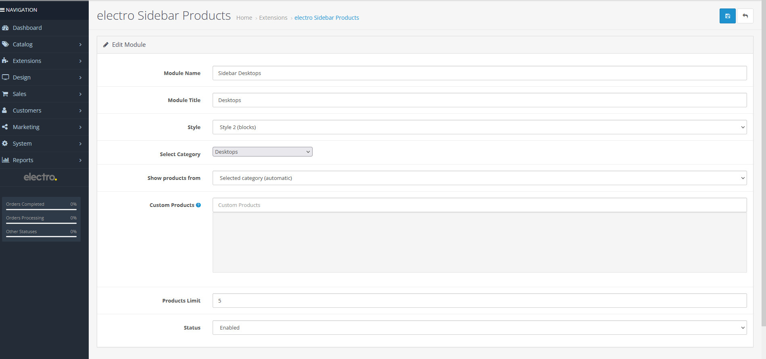Click the Edit Module panel title
Screen dimensions: 766x359
point(129,45)
